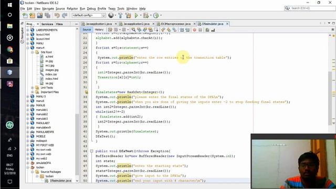This screenshot has height=189, width=336.
Task: Click the Shift Line Left icon
Action: pyautogui.click(x=182, y=30)
